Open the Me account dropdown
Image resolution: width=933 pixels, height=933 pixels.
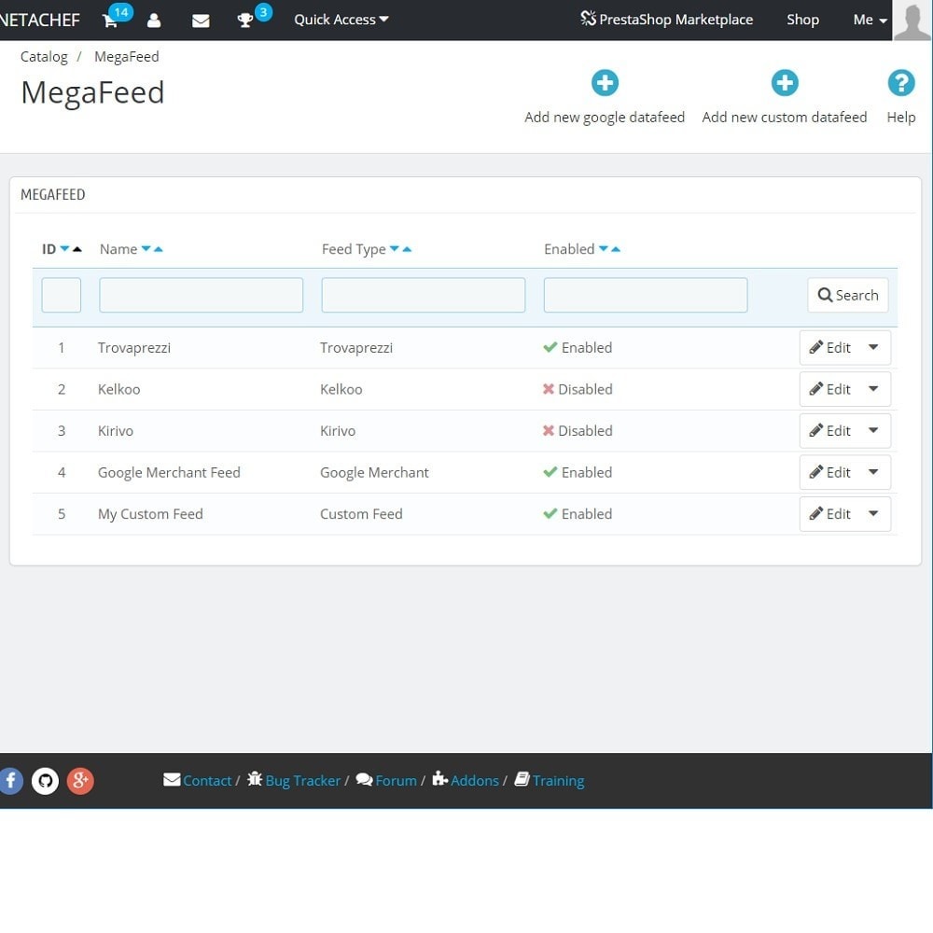pyautogui.click(x=870, y=20)
